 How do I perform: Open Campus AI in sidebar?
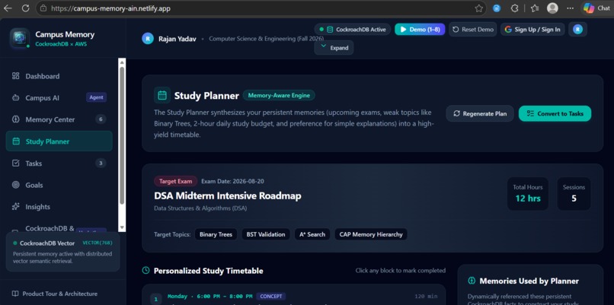[59, 98]
